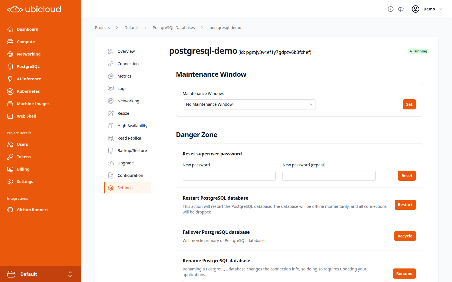Click the Compute server icon
The width and height of the screenshot is (452, 282).
pos(10,42)
